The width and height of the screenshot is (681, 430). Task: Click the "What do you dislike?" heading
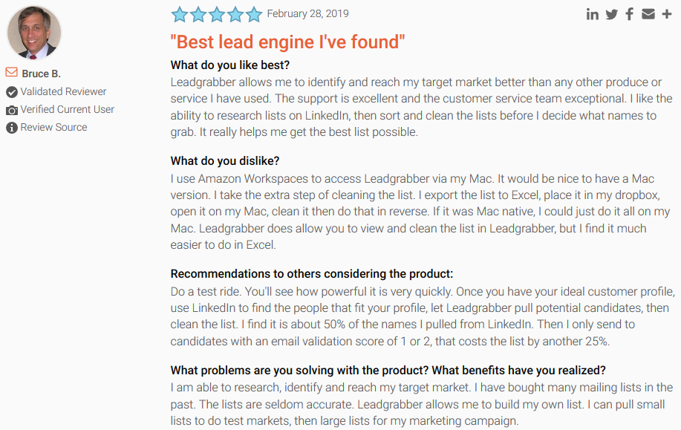coord(225,161)
